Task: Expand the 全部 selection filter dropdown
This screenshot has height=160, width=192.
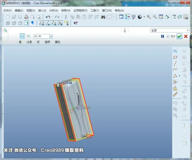Action: 187,30
